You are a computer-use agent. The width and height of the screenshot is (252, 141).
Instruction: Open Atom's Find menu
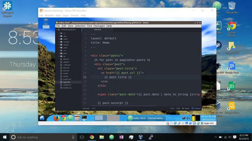89,26
